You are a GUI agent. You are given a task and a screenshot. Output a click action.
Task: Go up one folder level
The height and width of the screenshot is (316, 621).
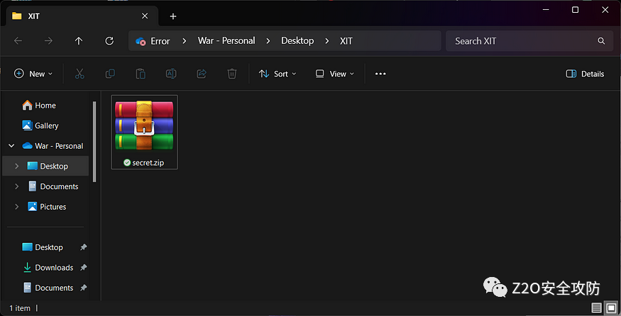pyautogui.click(x=79, y=40)
